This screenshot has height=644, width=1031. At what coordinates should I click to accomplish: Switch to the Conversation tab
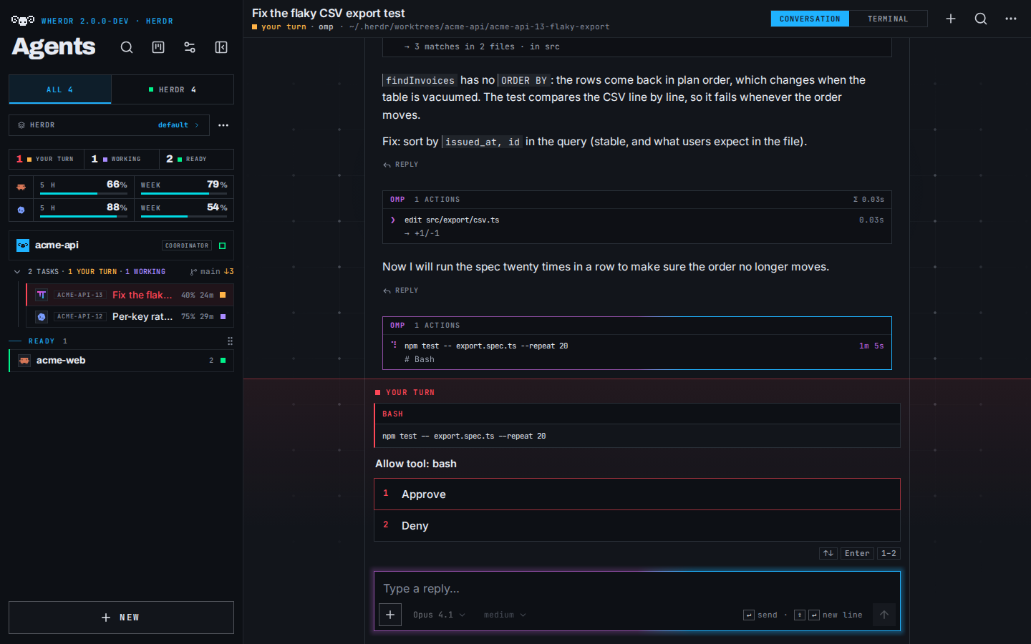pos(810,19)
